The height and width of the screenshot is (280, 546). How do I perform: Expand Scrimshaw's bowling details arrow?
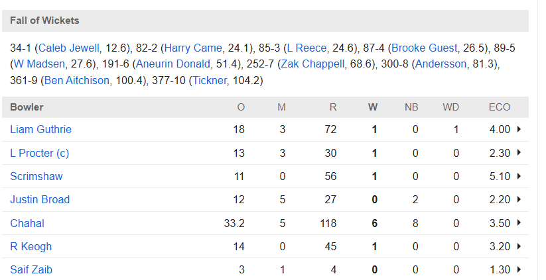pos(519,176)
